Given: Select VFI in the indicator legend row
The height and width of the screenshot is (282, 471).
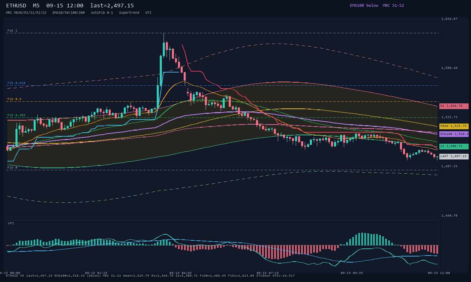Looking at the screenshot, I should coord(148,12).
